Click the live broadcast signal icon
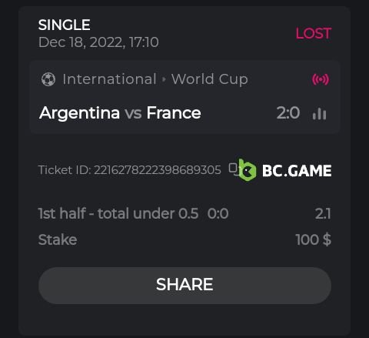369x338 pixels. coord(321,79)
